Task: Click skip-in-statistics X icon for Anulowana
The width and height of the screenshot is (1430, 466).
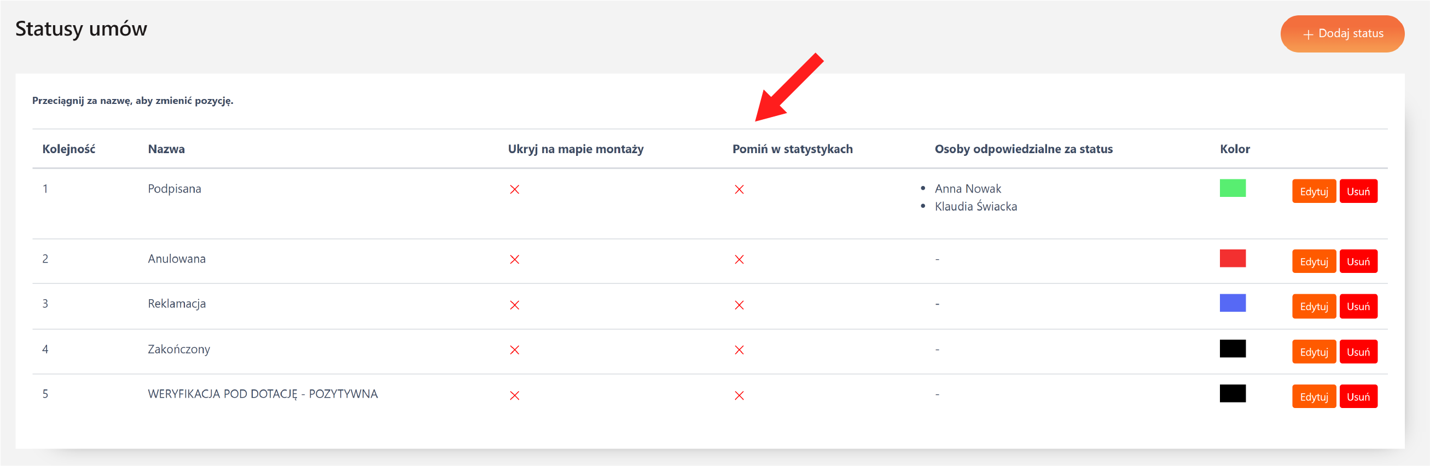Action: [x=739, y=260]
